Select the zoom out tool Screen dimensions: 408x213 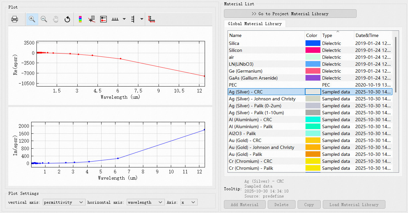coord(44,19)
